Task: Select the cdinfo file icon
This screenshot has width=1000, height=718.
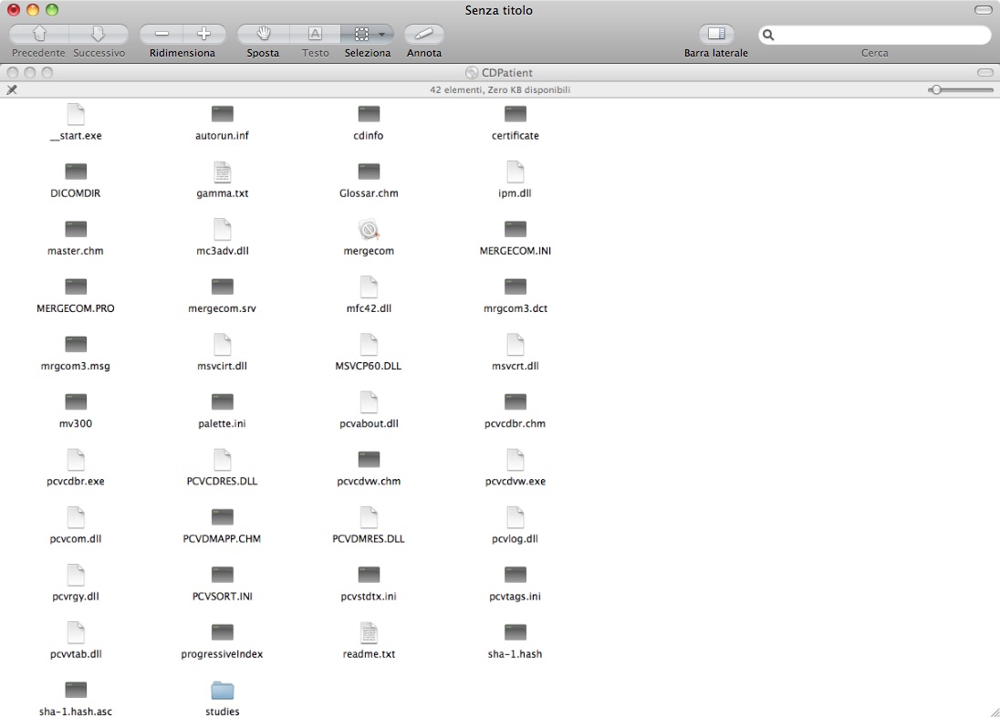Action: pos(369,114)
